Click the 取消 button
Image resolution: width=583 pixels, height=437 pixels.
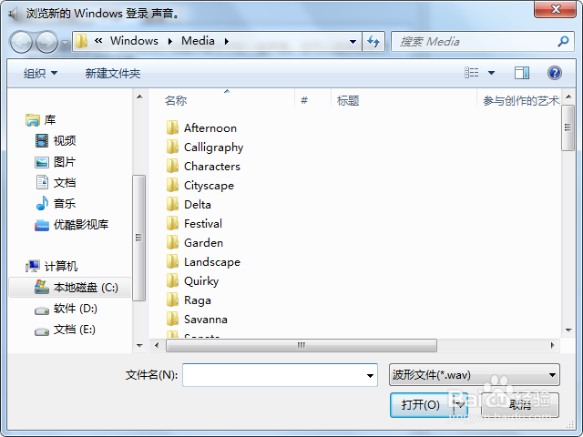[520, 404]
